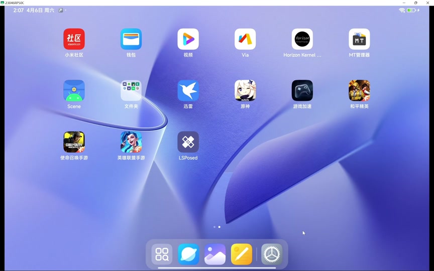Image resolution: width=434 pixels, height=271 pixels.
Task: Start the 原神 game
Action: click(245, 90)
